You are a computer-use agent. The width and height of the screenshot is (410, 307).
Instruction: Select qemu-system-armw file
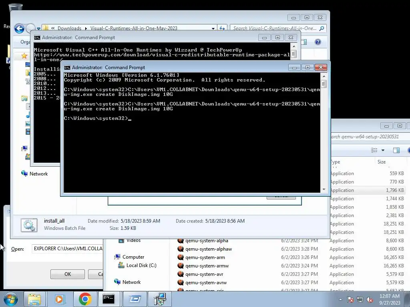click(207, 266)
